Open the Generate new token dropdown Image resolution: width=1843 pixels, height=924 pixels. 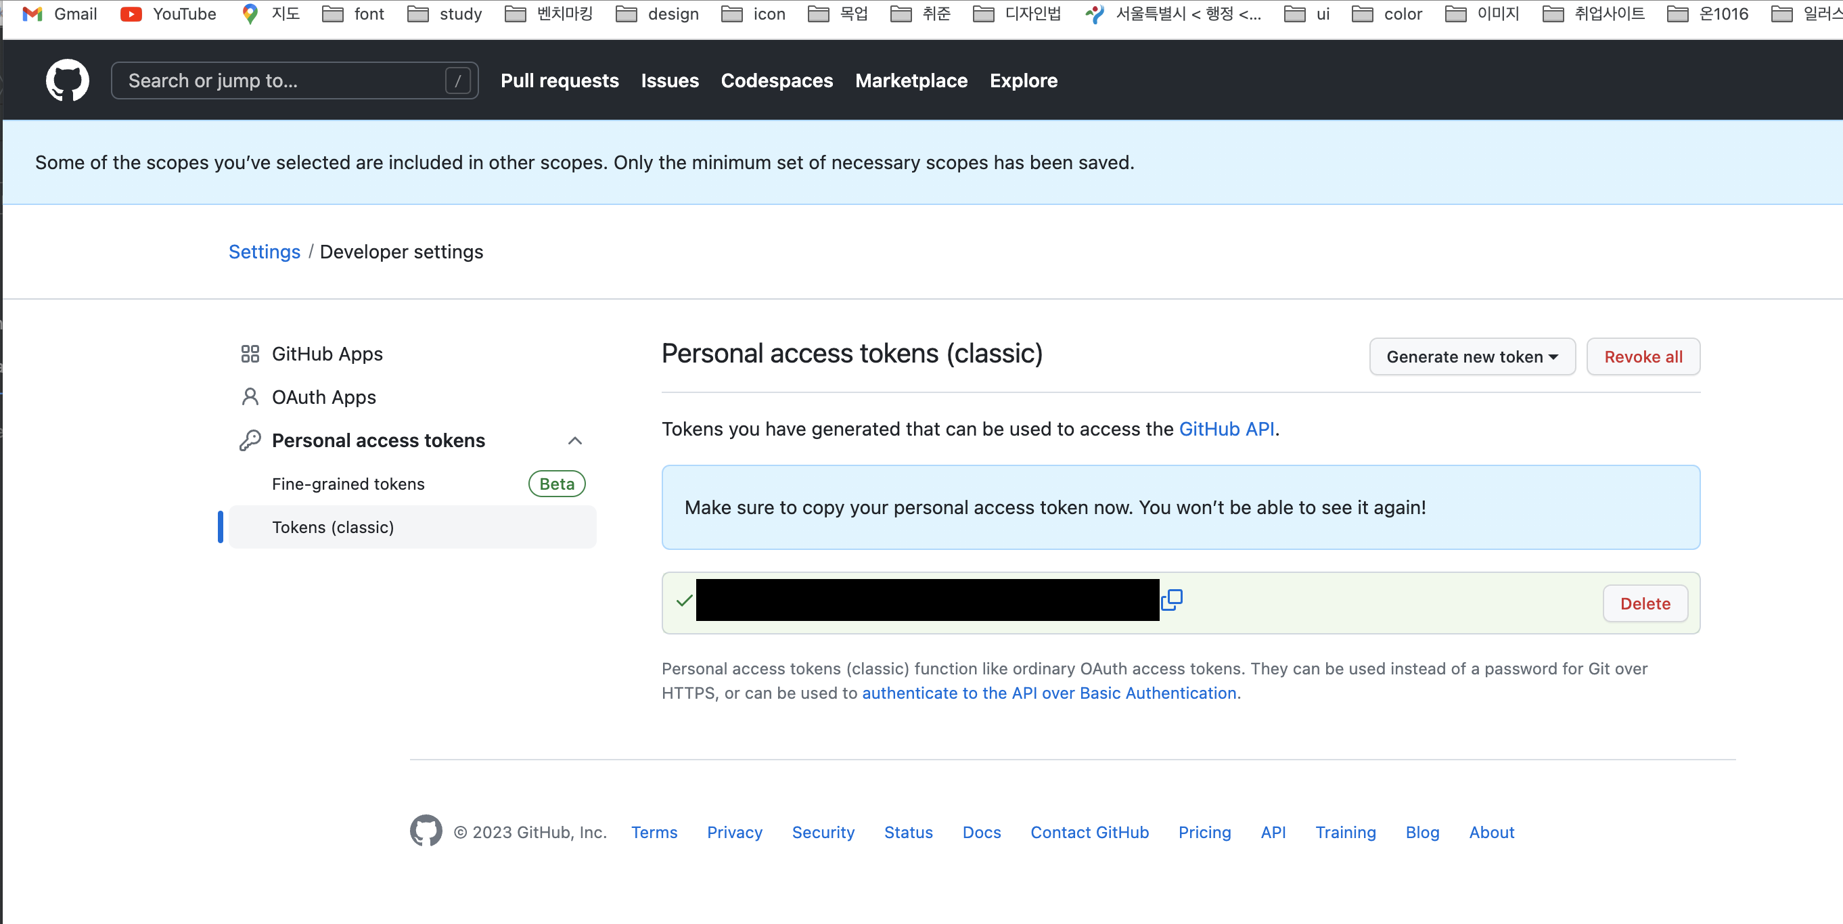pos(1472,356)
